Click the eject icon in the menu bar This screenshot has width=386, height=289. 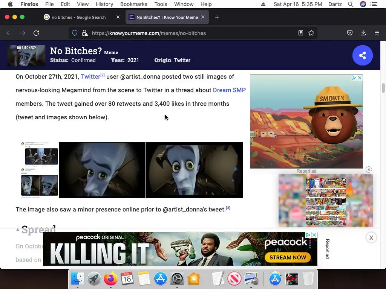263,4
